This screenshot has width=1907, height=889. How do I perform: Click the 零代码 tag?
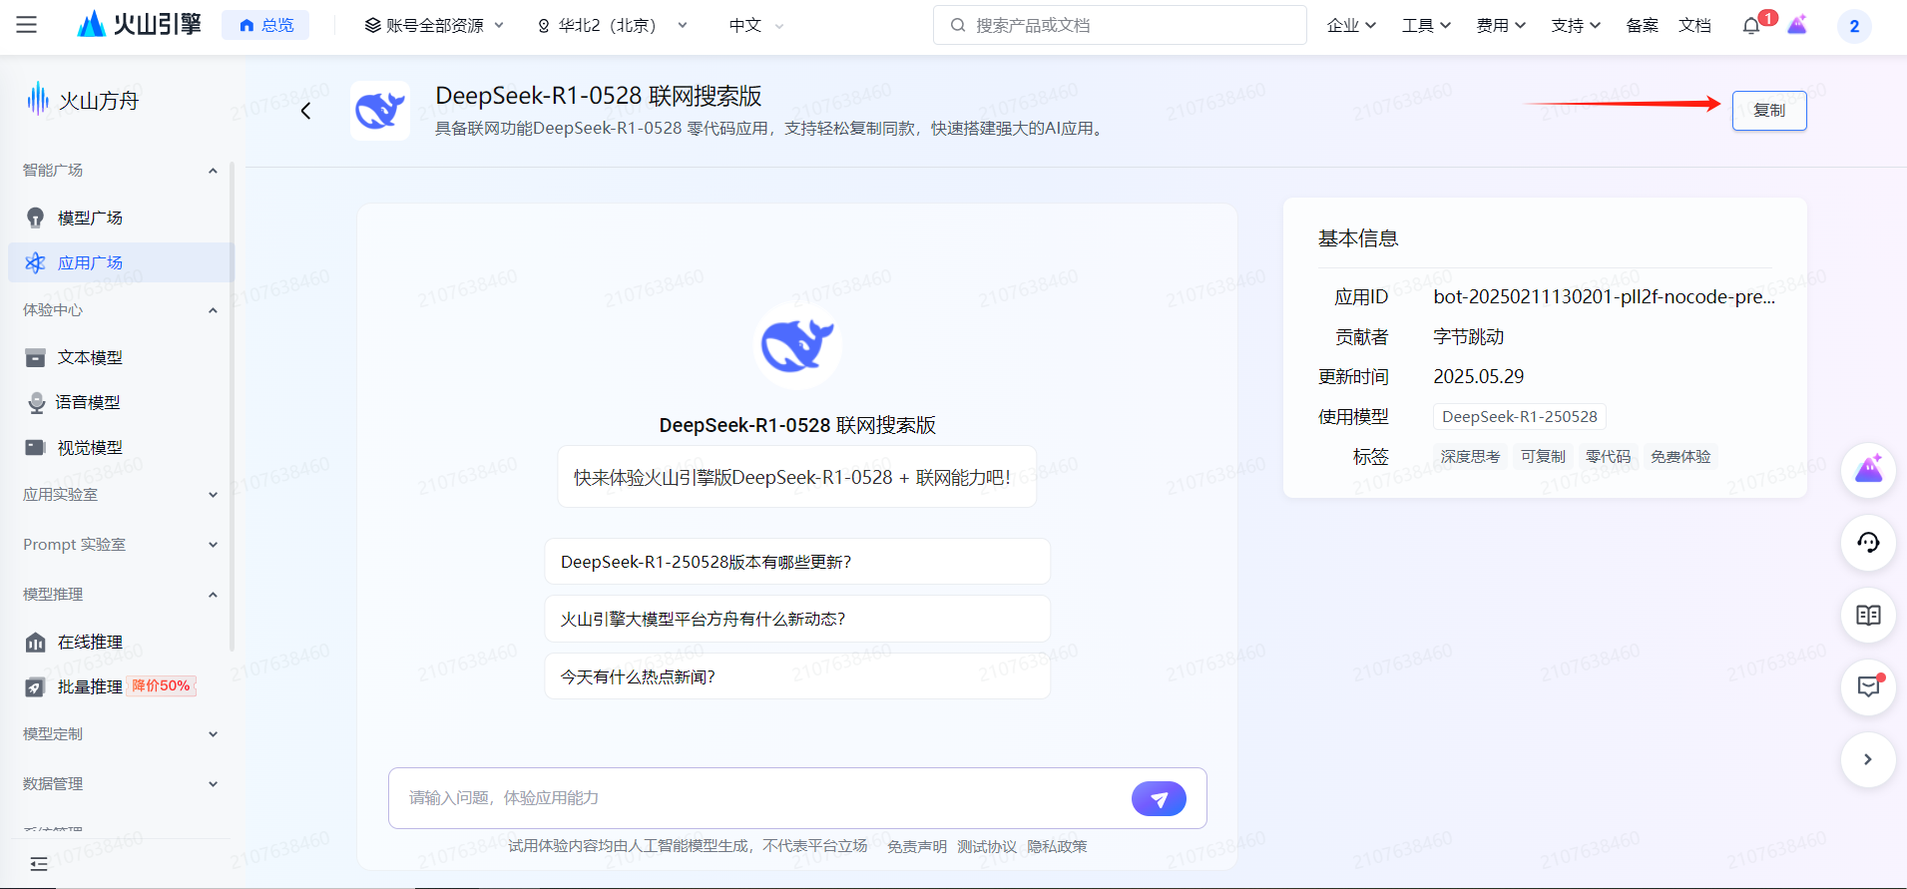1609,457
